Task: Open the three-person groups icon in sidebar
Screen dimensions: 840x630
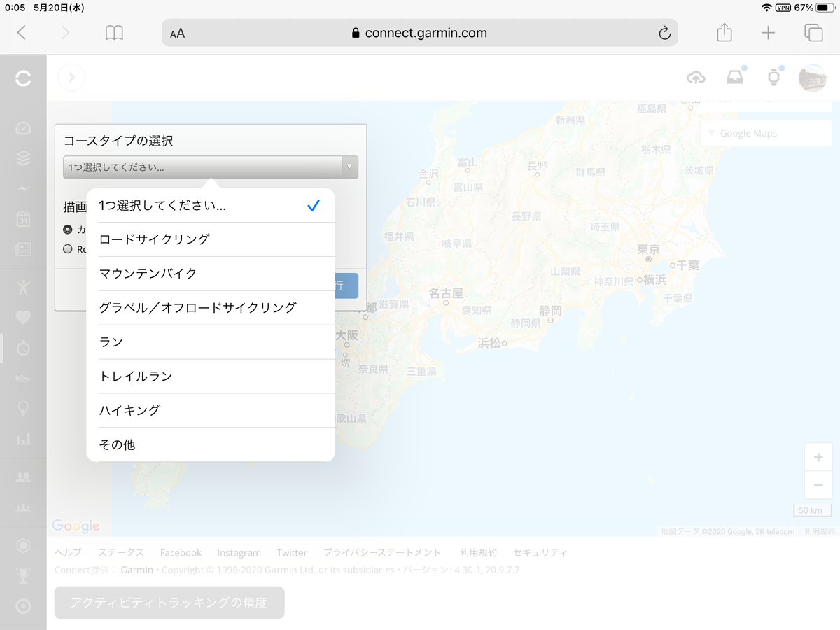Action: (x=23, y=507)
